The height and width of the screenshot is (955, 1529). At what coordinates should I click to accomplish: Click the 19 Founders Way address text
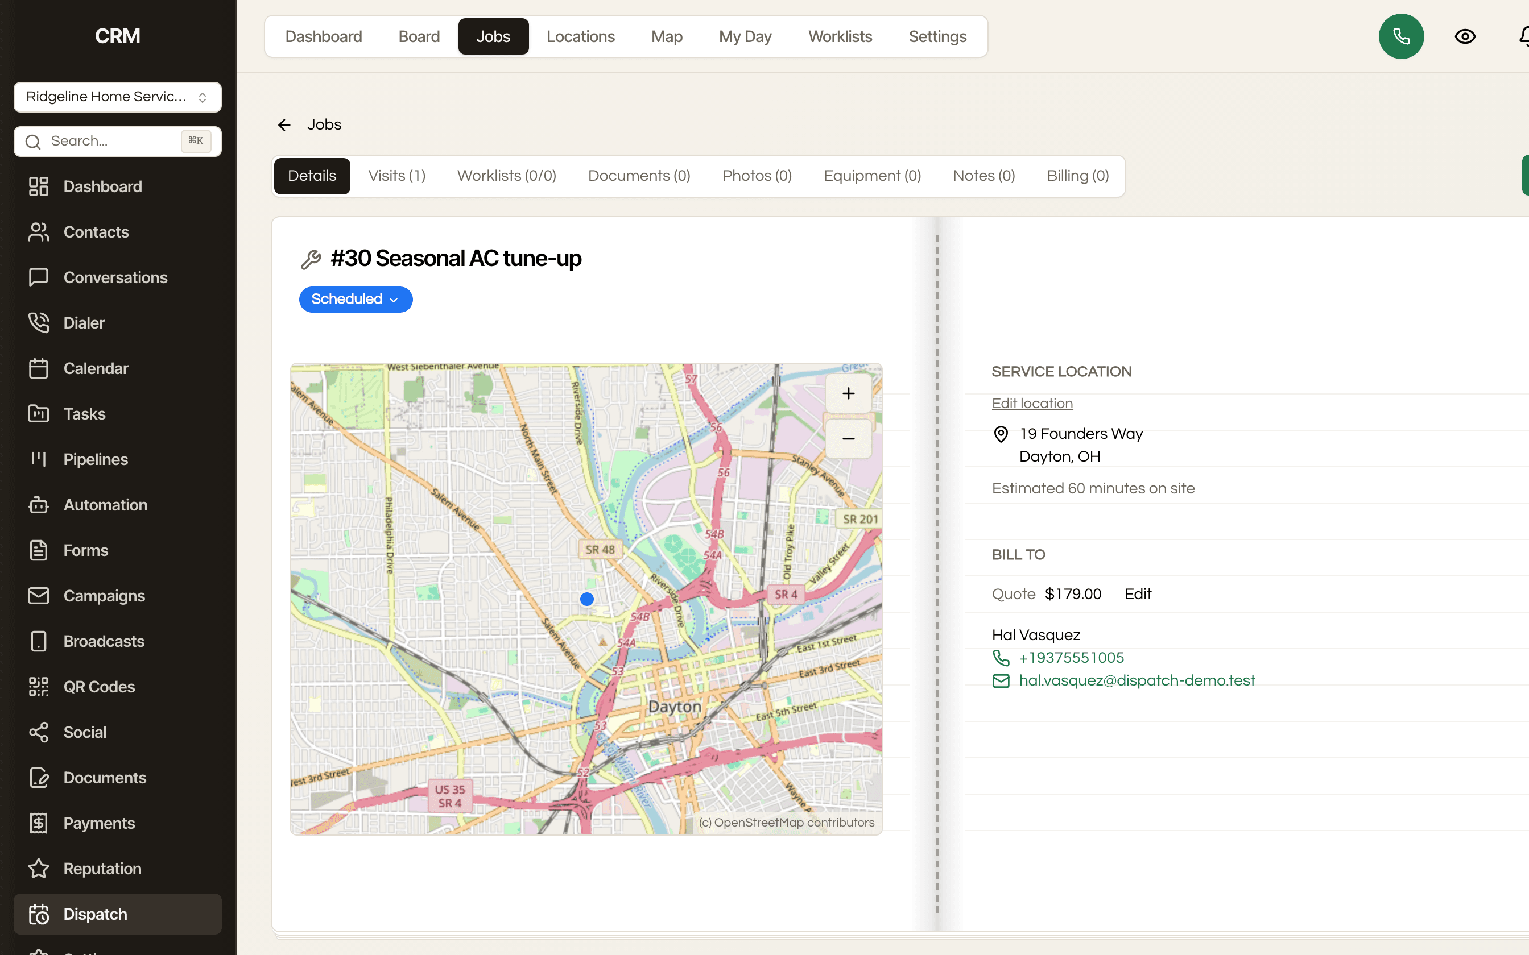(1081, 434)
